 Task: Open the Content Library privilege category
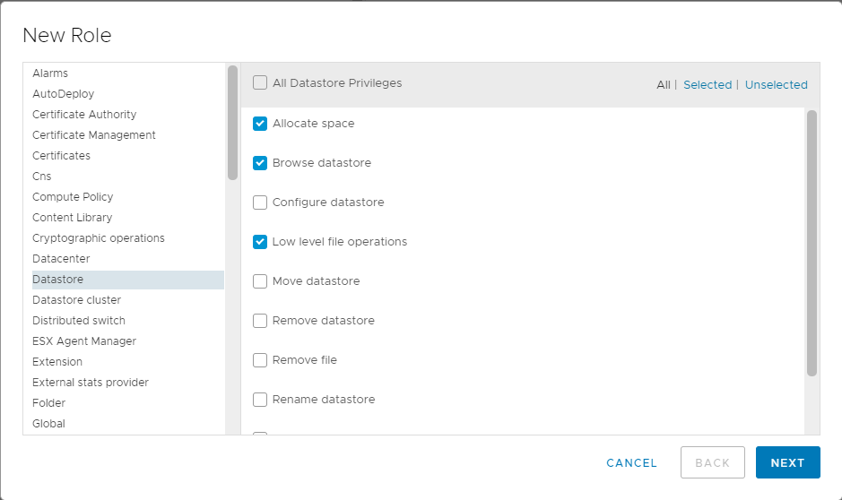point(72,218)
